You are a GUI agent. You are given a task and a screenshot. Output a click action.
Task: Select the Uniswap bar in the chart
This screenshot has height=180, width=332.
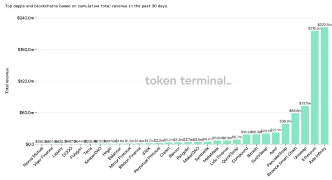[305, 125]
